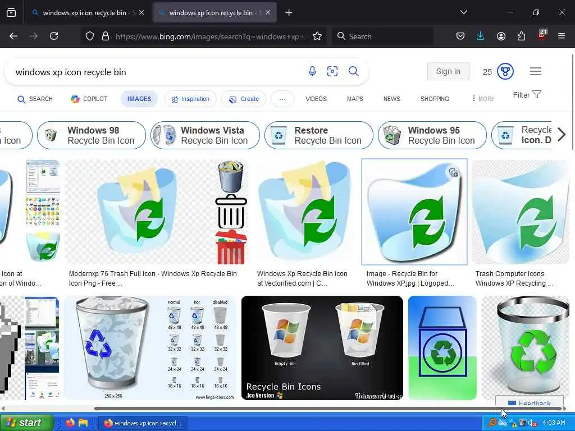The width and height of the screenshot is (575, 431).
Task: Go to the MAPS tab
Action: coord(355,99)
